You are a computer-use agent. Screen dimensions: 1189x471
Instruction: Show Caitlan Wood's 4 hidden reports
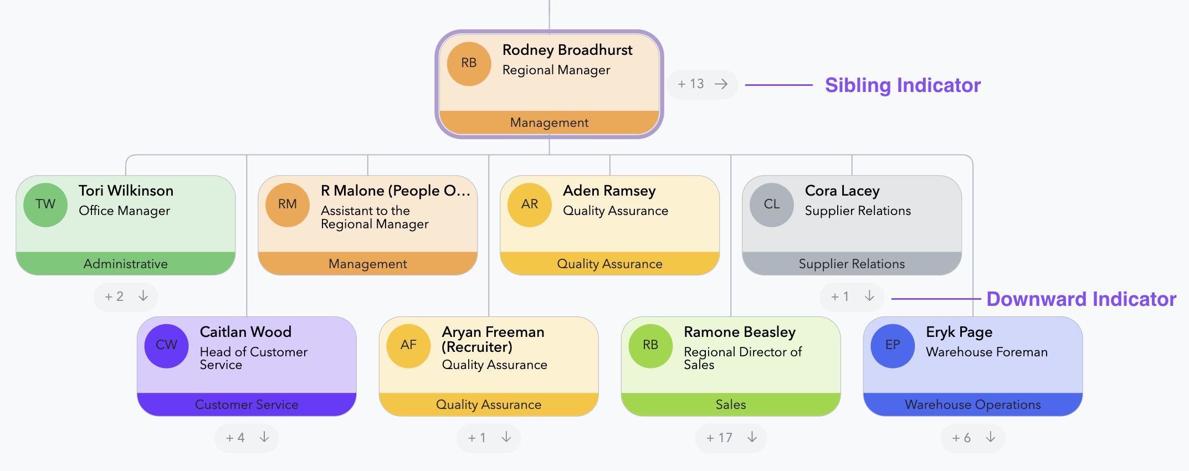point(246,438)
